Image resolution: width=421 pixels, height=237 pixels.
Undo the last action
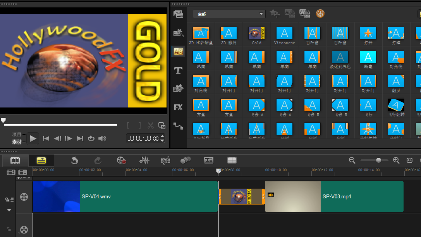coord(74,160)
